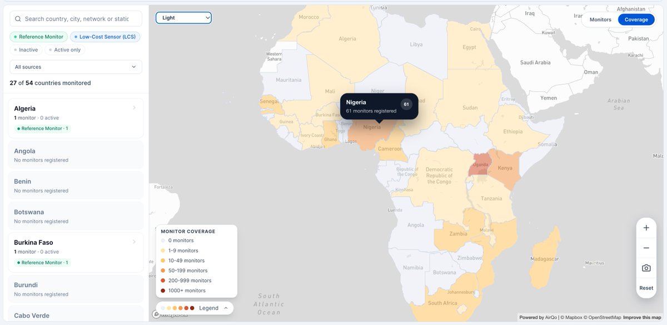667x325 pixels.
Task: Click the 1000+ monitors legend swatch
Action: [163, 290]
